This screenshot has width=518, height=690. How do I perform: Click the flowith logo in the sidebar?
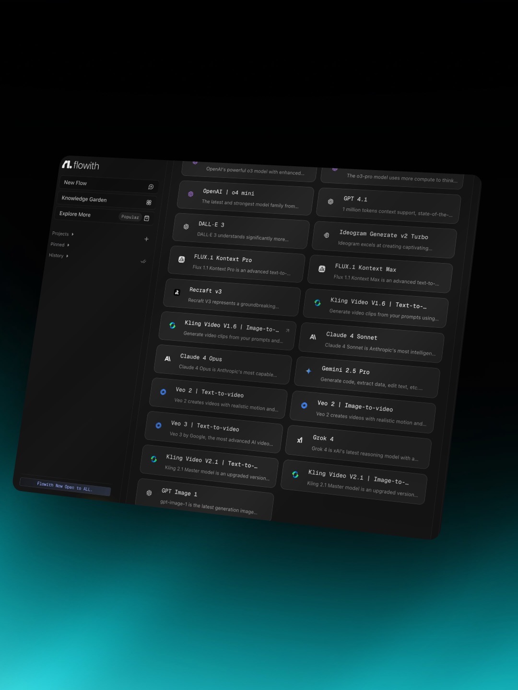[81, 165]
